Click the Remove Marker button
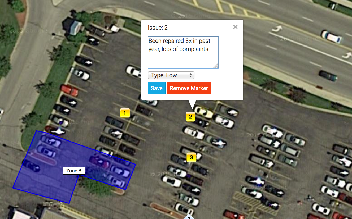The image size is (352, 219). pos(189,88)
